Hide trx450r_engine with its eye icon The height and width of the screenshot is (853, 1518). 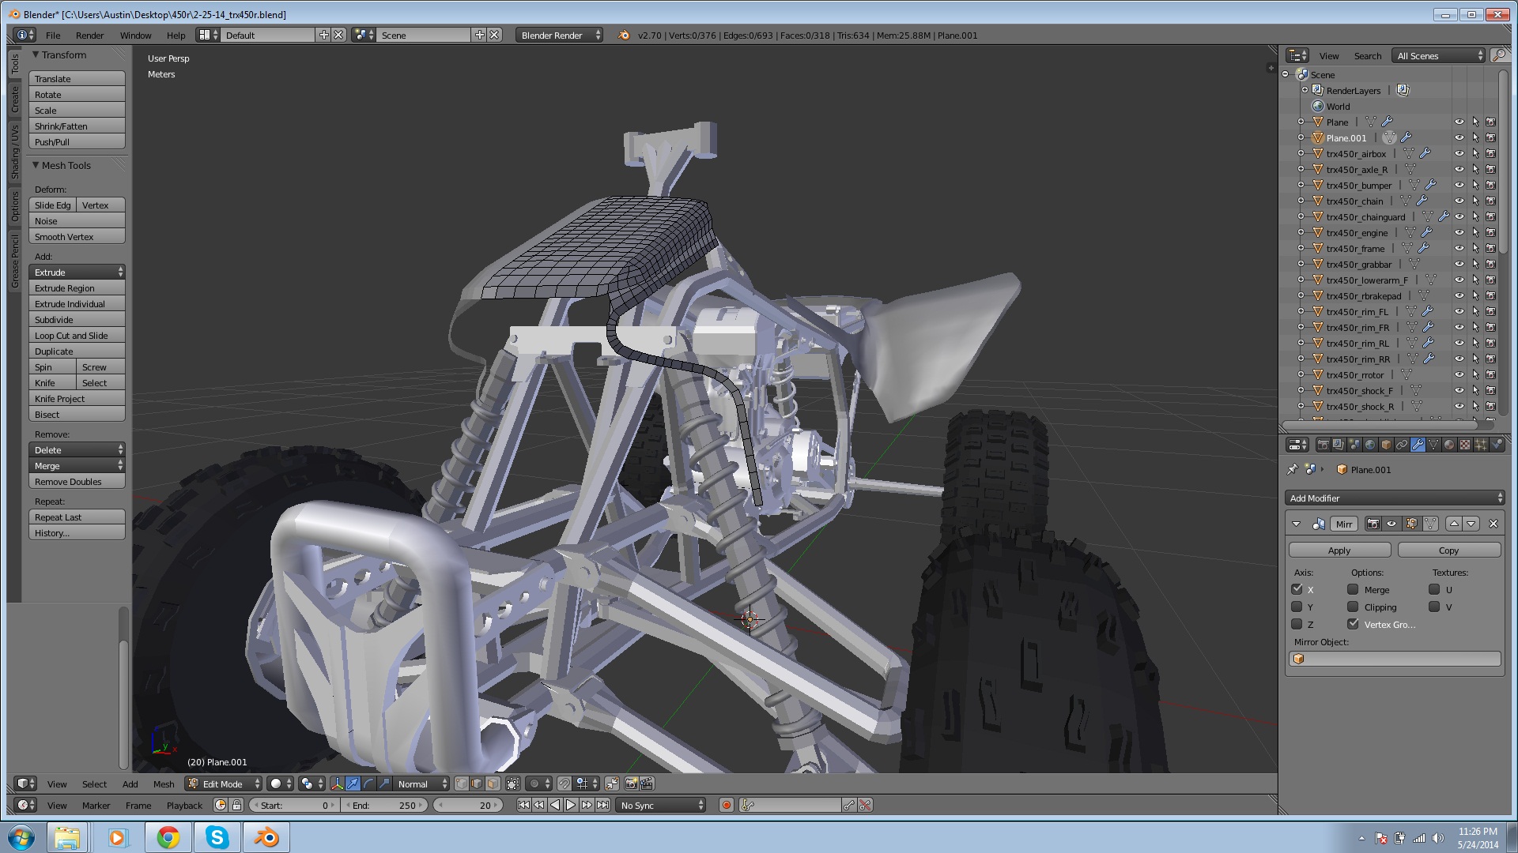pos(1459,232)
